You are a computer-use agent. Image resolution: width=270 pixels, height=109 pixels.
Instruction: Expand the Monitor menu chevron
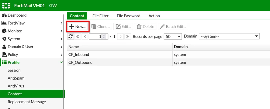click(x=61, y=31)
